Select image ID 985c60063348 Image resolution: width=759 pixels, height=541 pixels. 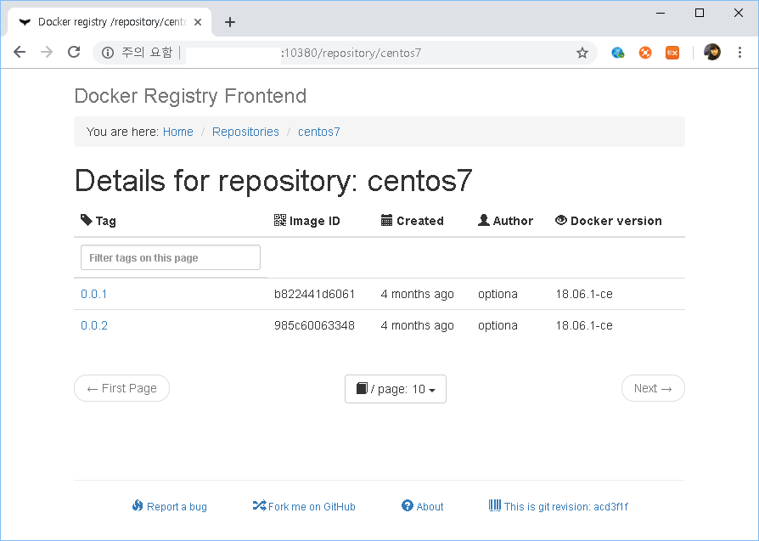[315, 325]
